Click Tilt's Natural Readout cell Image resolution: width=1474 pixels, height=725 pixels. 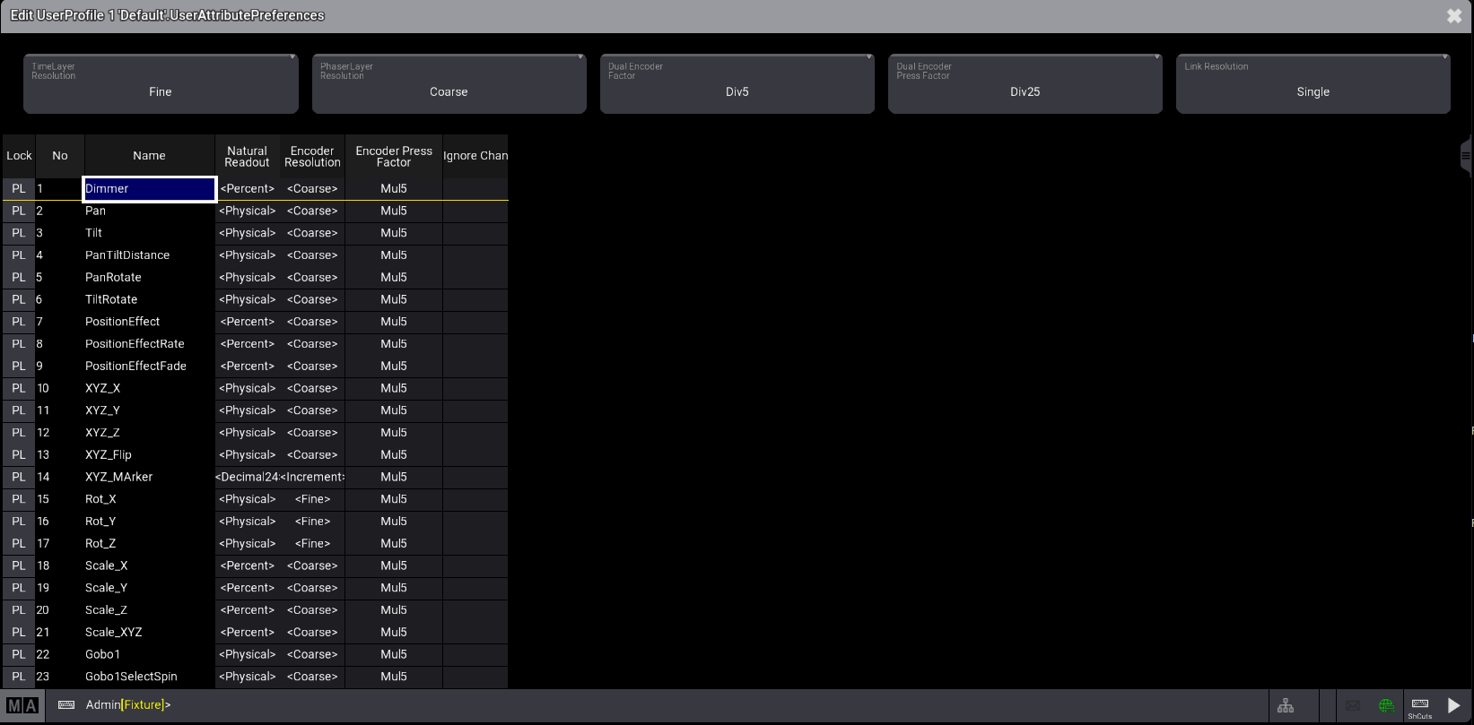pyautogui.click(x=247, y=233)
